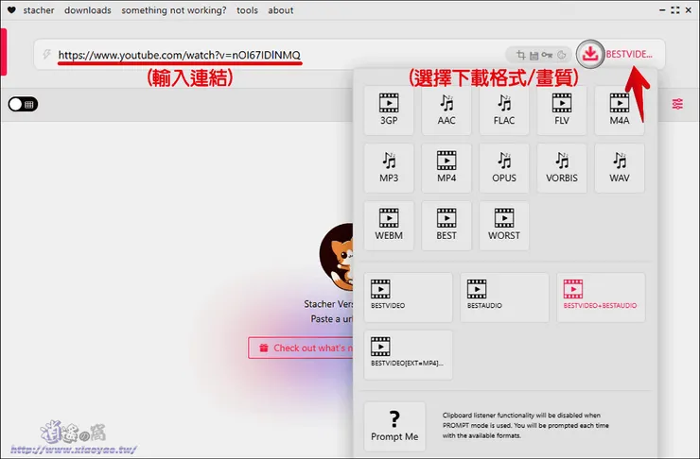700x459 pixels.
Task: Click the key authentication icon
Action: (547, 55)
